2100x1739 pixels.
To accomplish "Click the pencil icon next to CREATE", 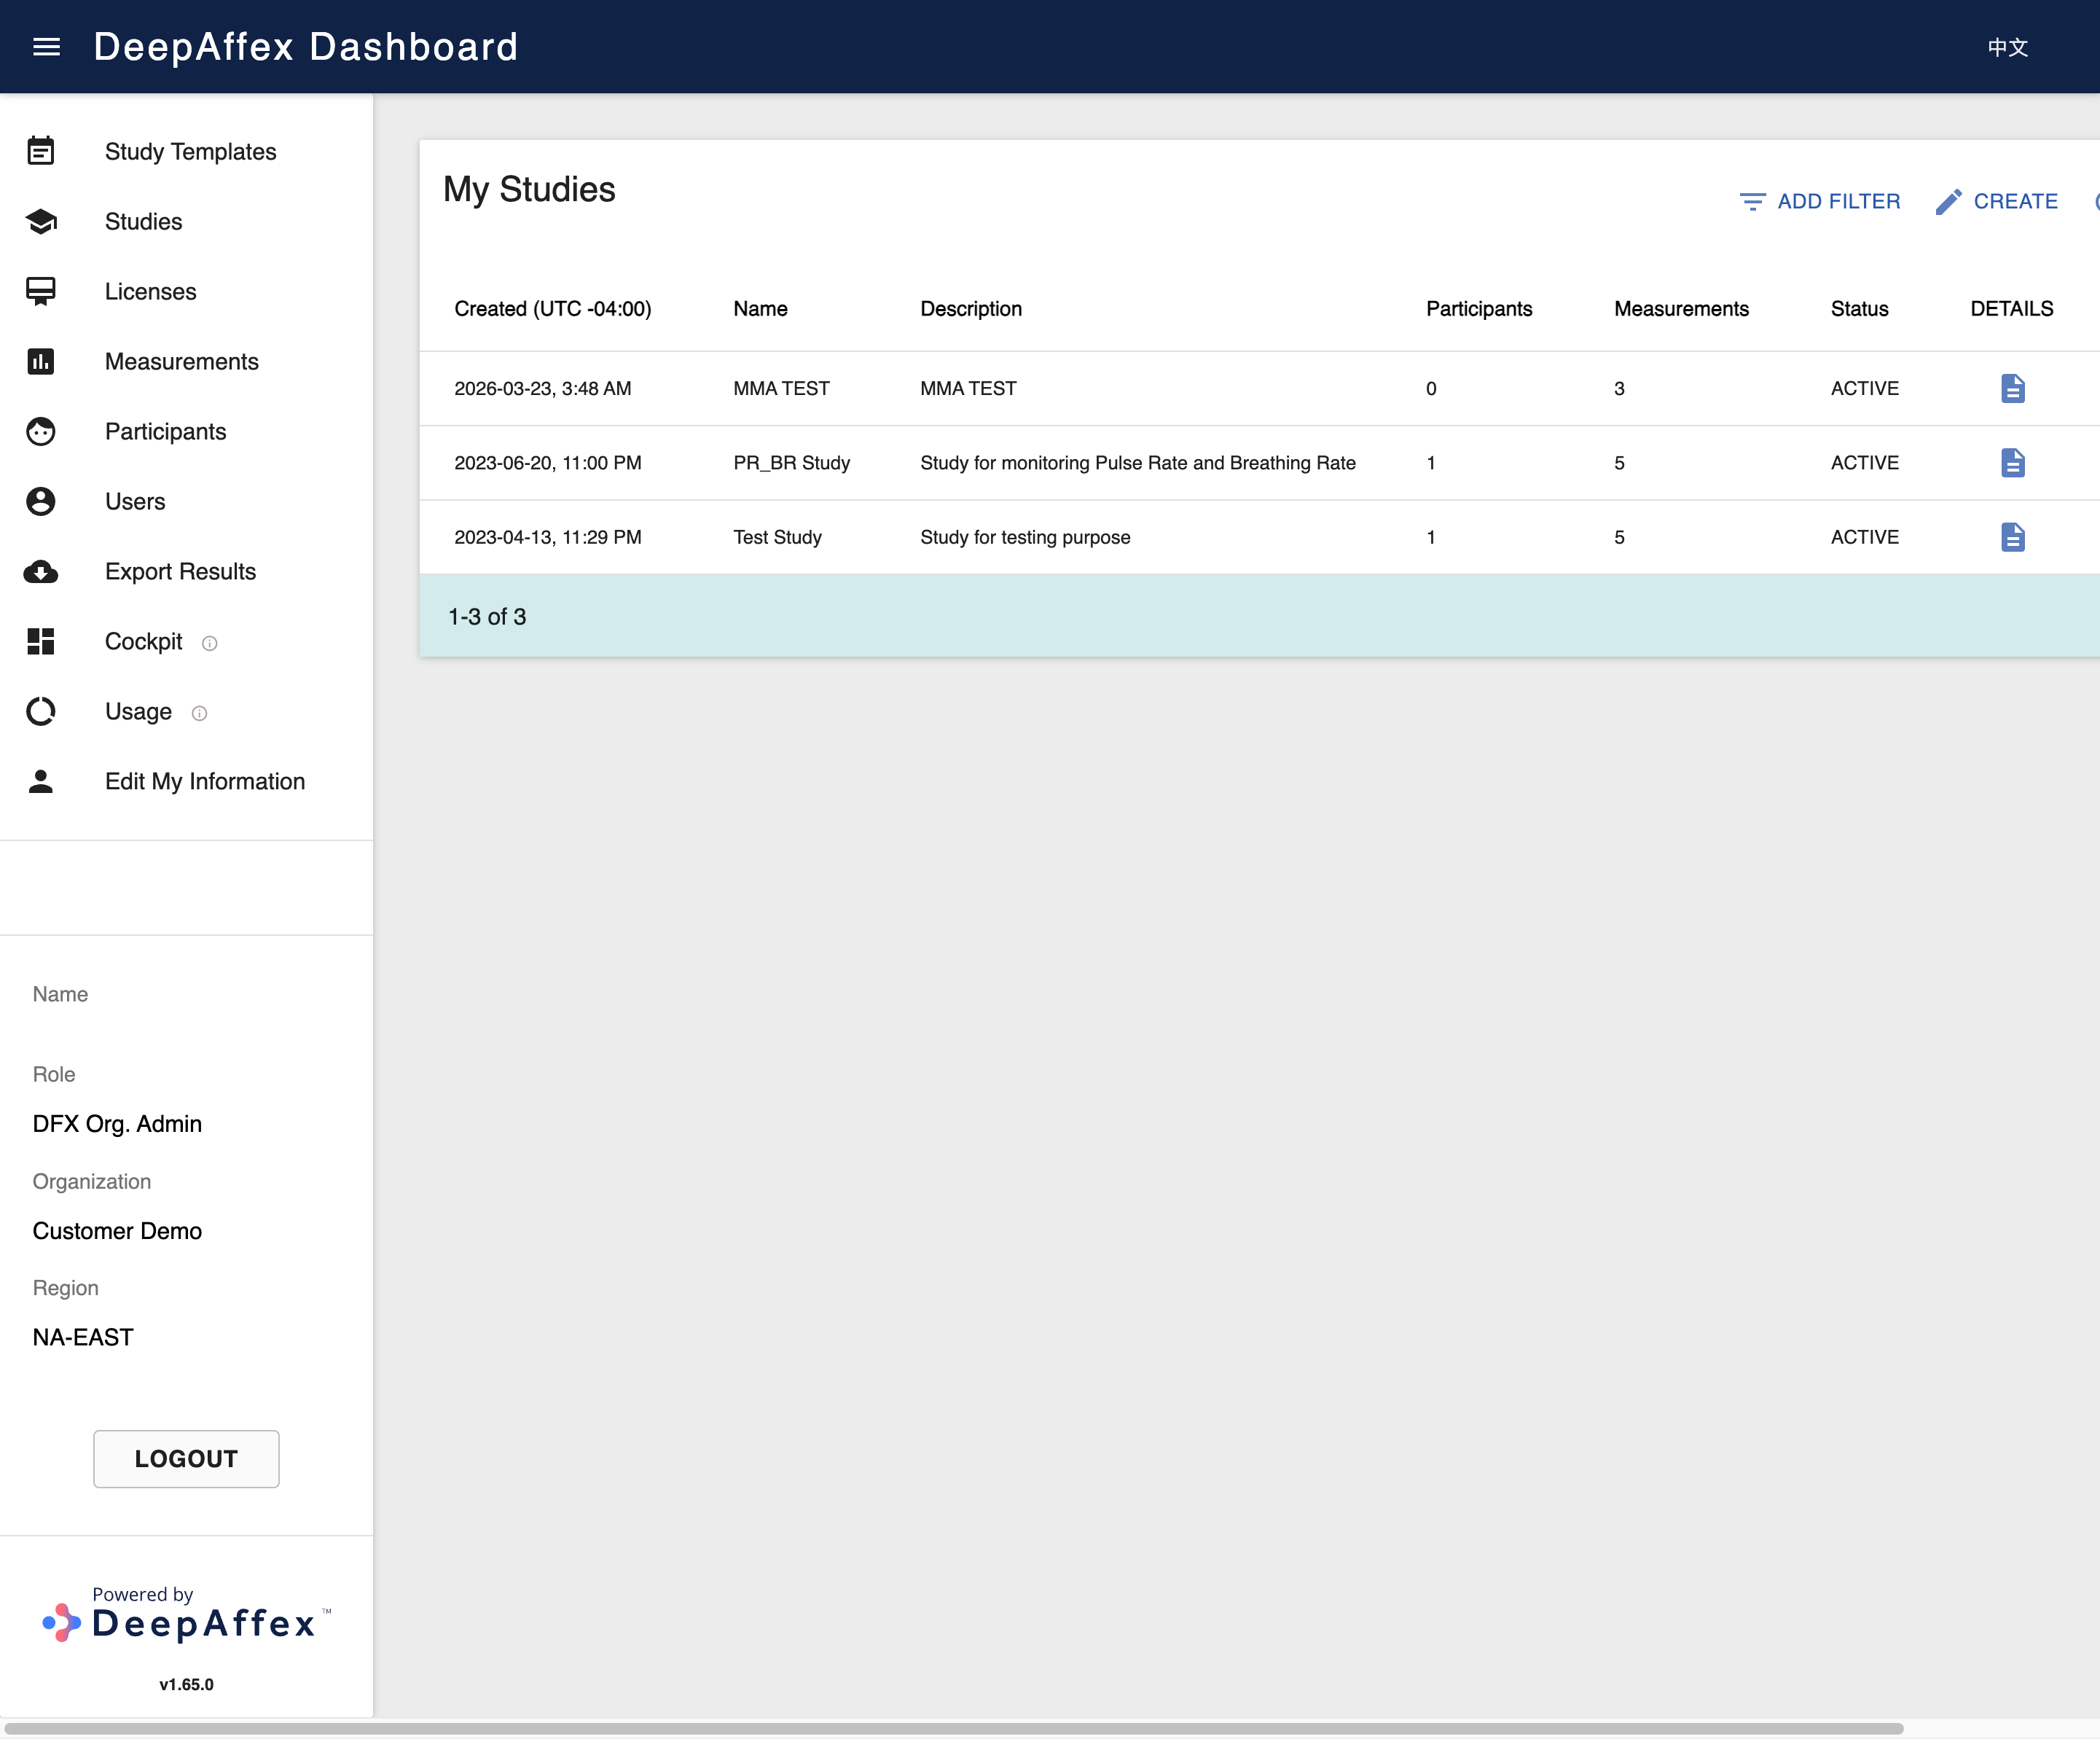I will (x=1948, y=201).
